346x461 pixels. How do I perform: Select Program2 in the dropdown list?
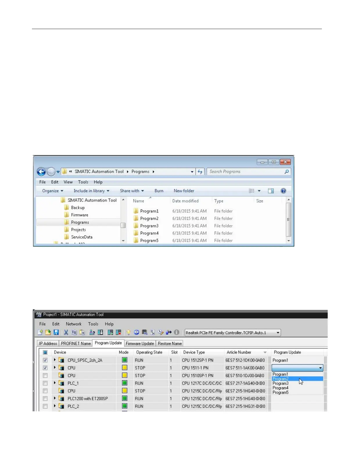297,379
